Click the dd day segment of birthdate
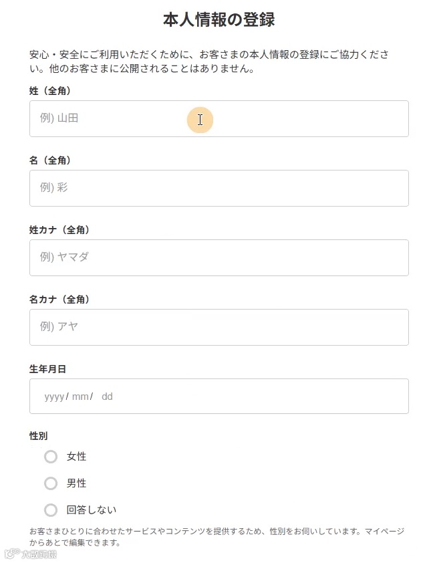This screenshot has width=427, height=563. pos(107,397)
